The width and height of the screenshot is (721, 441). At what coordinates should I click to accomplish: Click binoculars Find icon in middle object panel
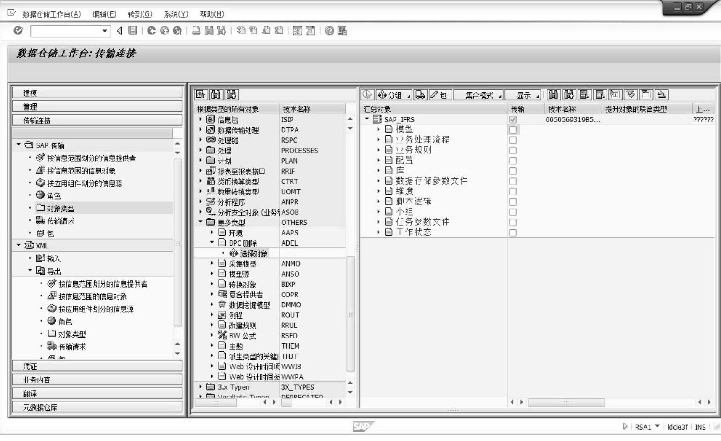pyautogui.click(x=216, y=95)
